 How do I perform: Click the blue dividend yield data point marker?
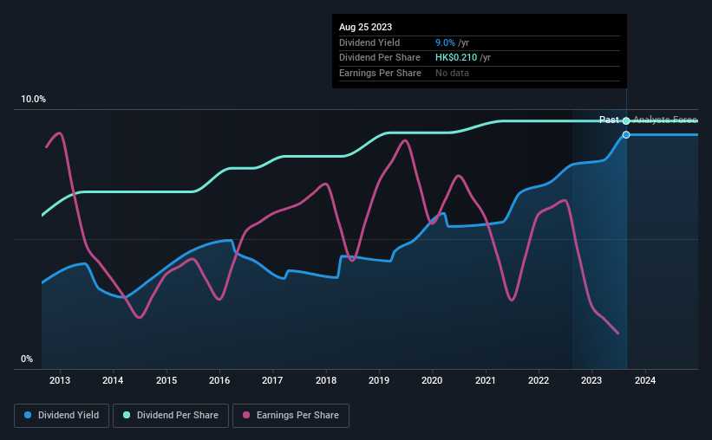[626, 135]
